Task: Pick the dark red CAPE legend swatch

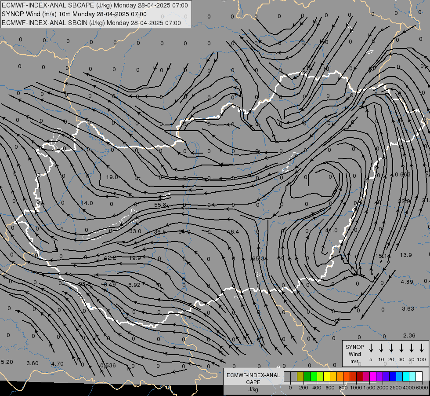Action: click(360, 376)
